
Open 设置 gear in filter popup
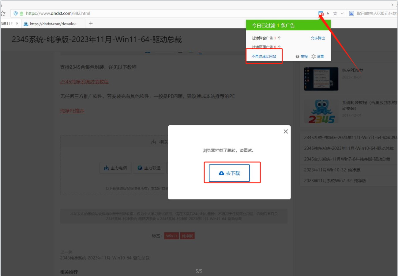tap(318, 57)
